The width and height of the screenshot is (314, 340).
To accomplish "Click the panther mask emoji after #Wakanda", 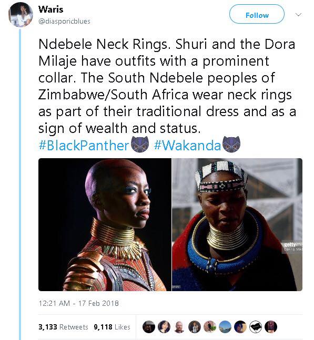I will [231, 144].
